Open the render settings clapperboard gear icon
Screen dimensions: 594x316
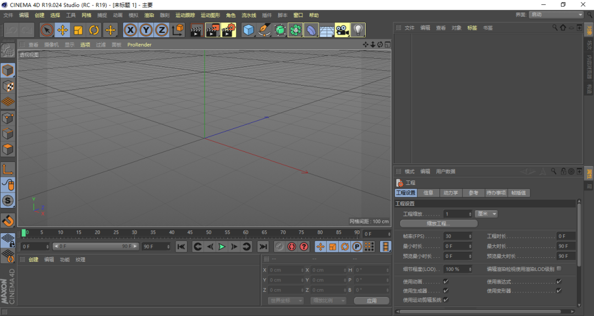tap(228, 30)
